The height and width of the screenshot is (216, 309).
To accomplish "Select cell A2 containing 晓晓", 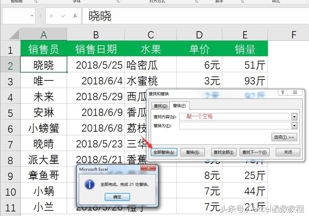I will [x=44, y=65].
